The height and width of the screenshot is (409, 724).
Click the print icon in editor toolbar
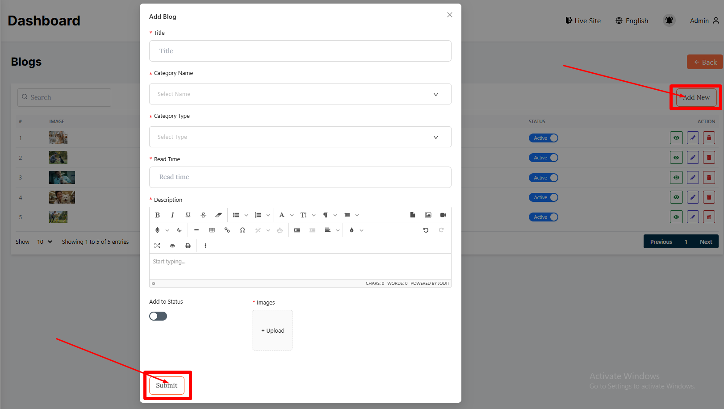[188, 246]
